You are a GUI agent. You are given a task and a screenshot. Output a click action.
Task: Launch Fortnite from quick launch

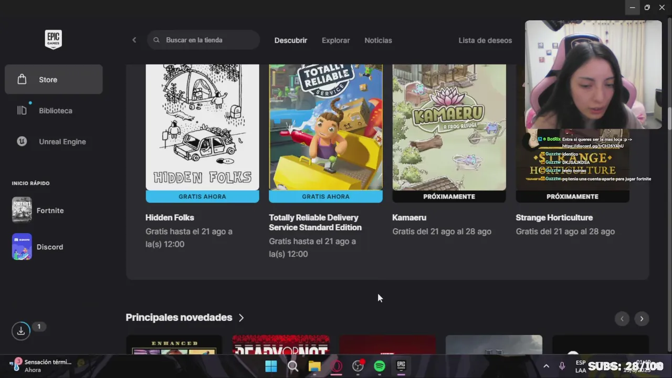[38, 210]
